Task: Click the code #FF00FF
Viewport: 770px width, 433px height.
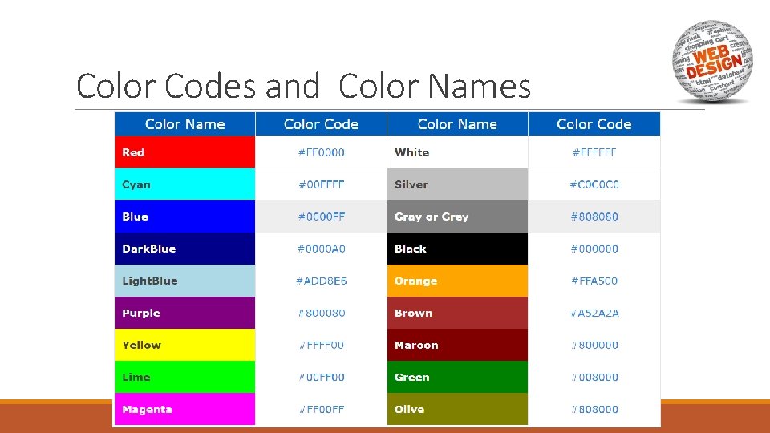Action: [x=321, y=409]
